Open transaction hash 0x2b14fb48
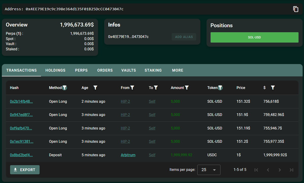304x183 pixels. [21, 101]
